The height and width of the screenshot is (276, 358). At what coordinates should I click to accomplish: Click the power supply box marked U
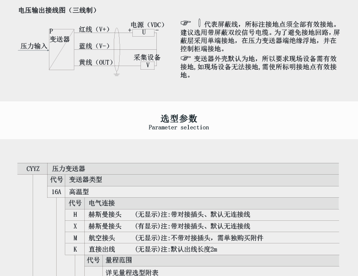[143, 32]
